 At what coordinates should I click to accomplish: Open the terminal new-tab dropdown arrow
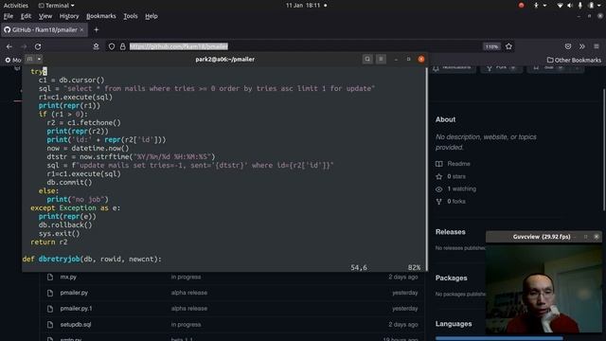pyautogui.click(x=39, y=59)
